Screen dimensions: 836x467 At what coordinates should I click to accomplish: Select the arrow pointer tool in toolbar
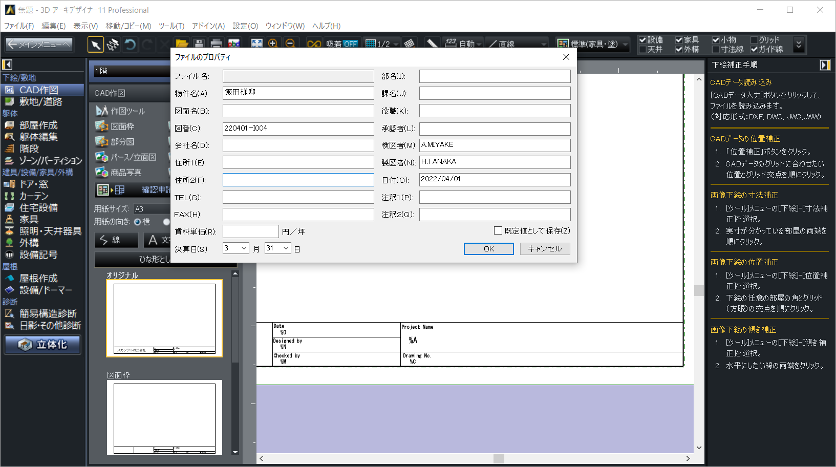95,45
